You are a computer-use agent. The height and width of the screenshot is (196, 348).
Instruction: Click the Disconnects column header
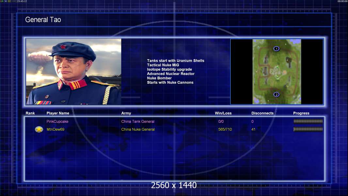(x=262, y=113)
